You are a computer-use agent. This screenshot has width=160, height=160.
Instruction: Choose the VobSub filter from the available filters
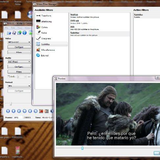click(100, 16)
